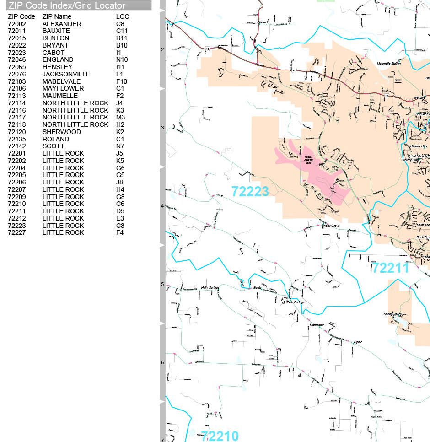
Task: Select the Shady Grove place label
Action: (331, 226)
